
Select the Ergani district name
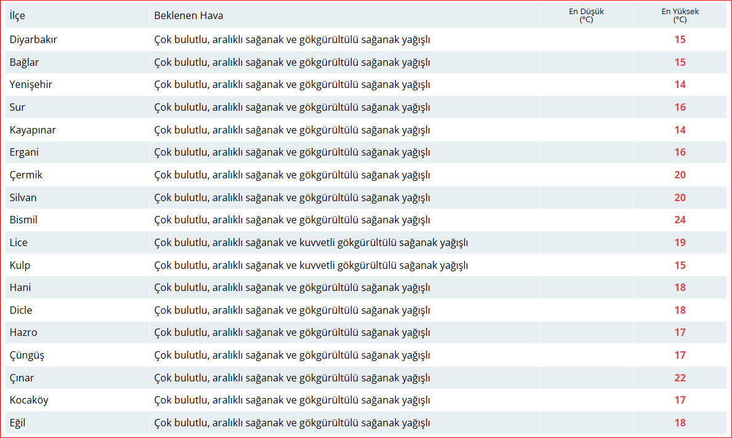click(x=24, y=153)
